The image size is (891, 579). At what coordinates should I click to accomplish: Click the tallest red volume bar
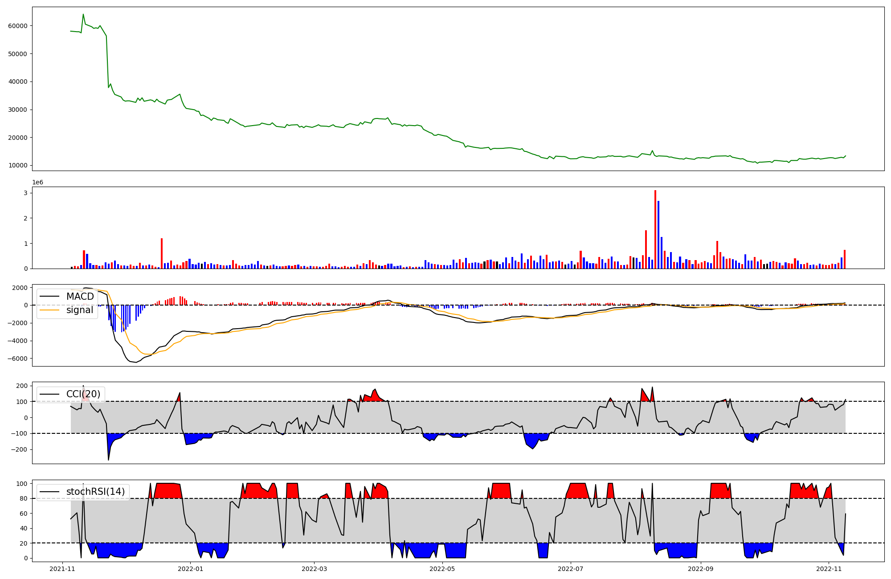(655, 229)
